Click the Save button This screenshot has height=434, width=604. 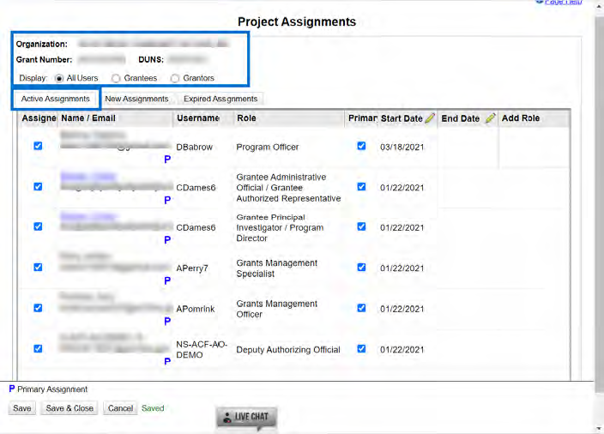22,408
